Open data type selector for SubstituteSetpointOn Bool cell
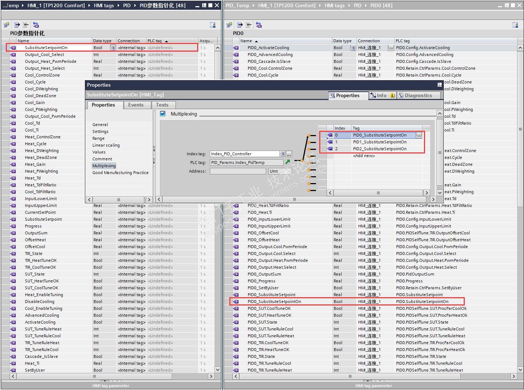 pyautogui.click(x=113, y=48)
